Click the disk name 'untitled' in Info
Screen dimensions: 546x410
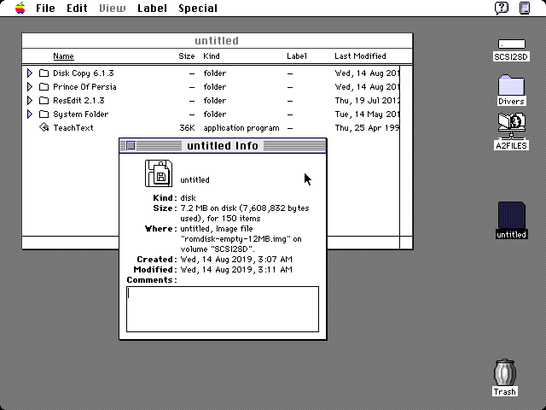(195, 180)
